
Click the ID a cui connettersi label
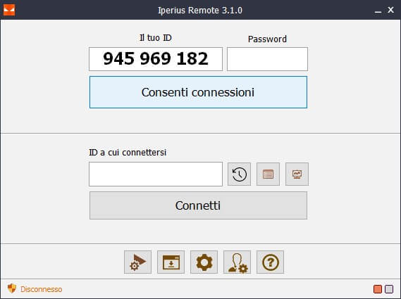pos(128,153)
